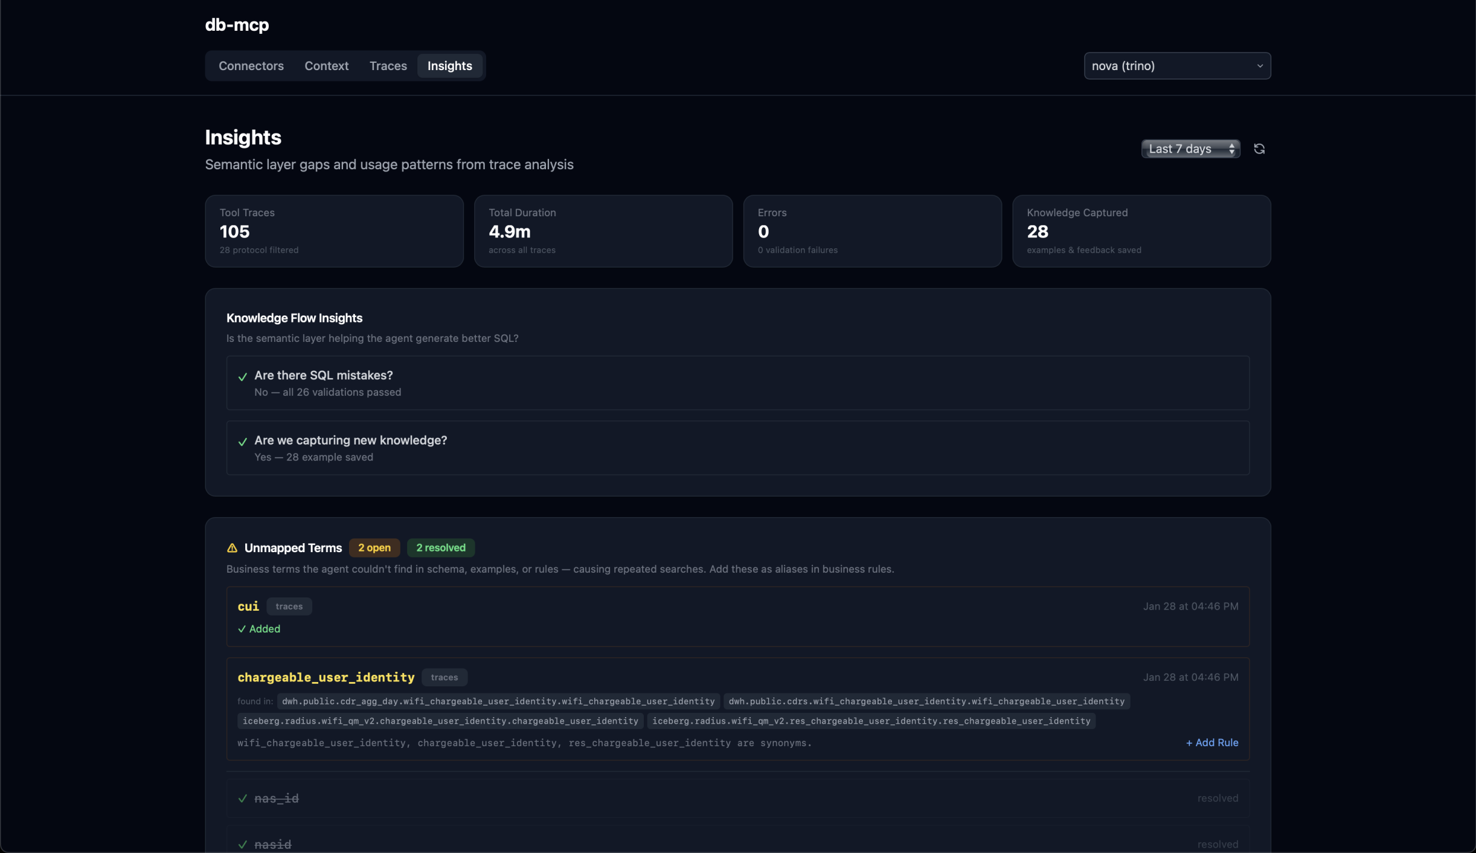This screenshot has width=1476, height=853.
Task: Click the checkmark beside nas_id resolved term
Action: [x=242, y=798]
